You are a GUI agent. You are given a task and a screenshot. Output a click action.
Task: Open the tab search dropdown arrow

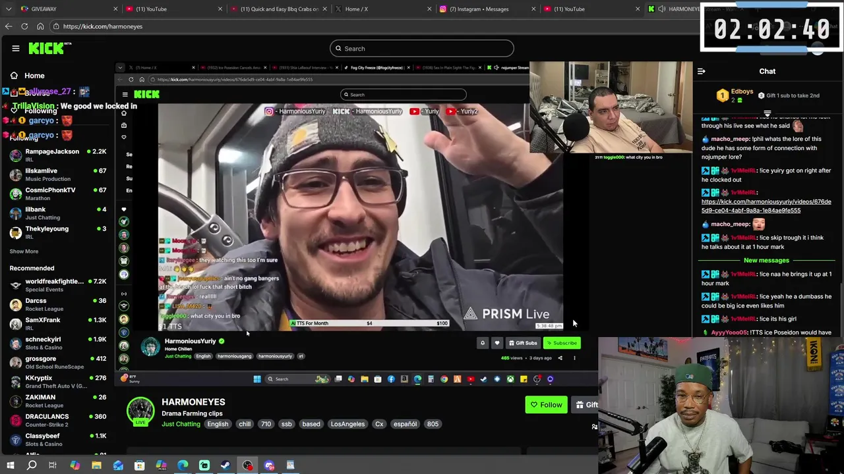(8, 9)
